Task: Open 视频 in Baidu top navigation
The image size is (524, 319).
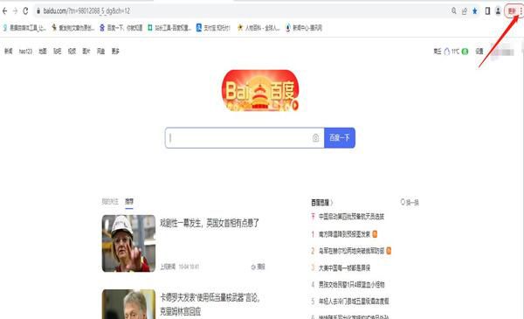Action: pos(72,52)
